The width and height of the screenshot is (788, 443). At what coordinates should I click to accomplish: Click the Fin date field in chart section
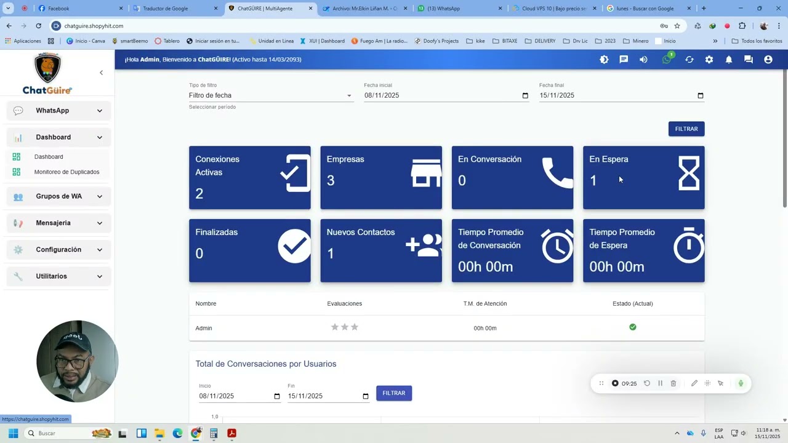pos(329,396)
